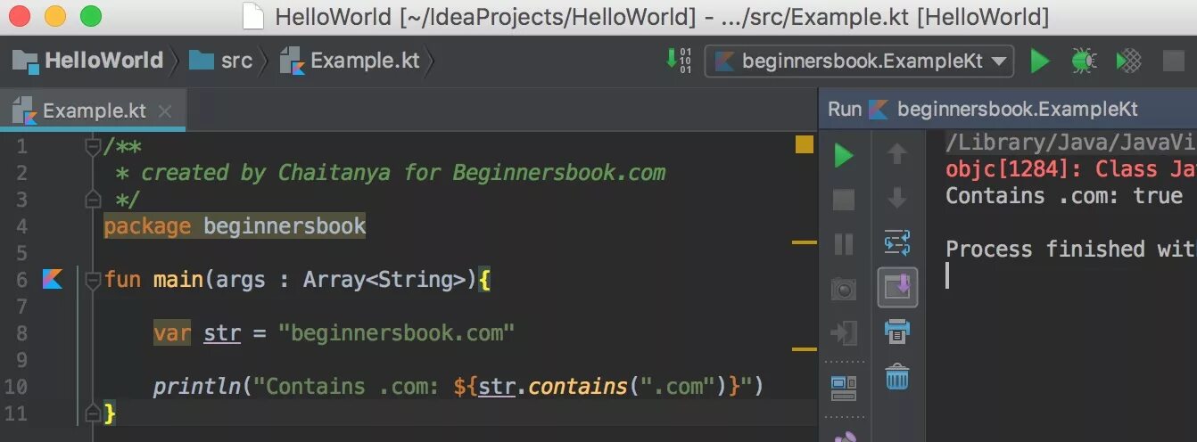
Task: Start debugging with the green bug icon
Action: click(x=1084, y=61)
